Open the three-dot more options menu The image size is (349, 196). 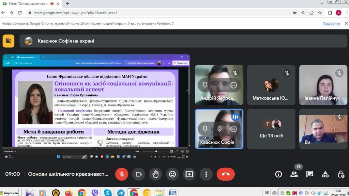pyautogui.click(x=206, y=174)
